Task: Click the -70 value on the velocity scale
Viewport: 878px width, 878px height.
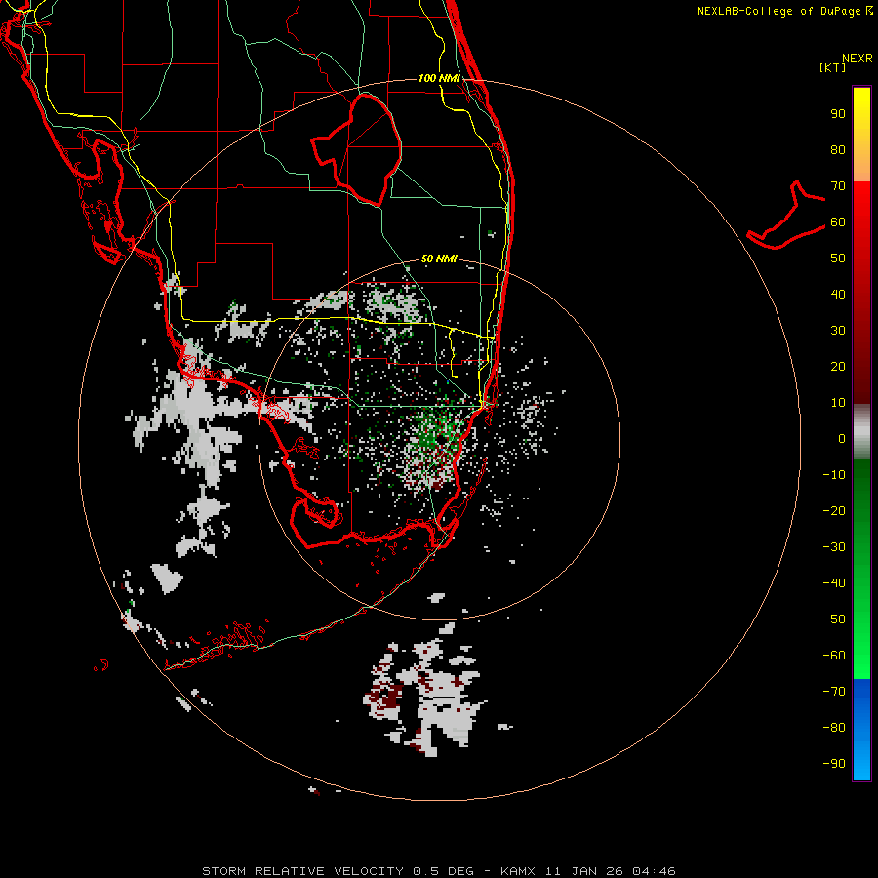Action: 834,692
